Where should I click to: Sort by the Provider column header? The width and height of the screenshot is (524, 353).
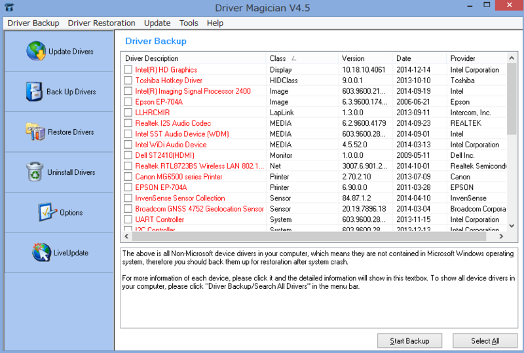coord(477,58)
